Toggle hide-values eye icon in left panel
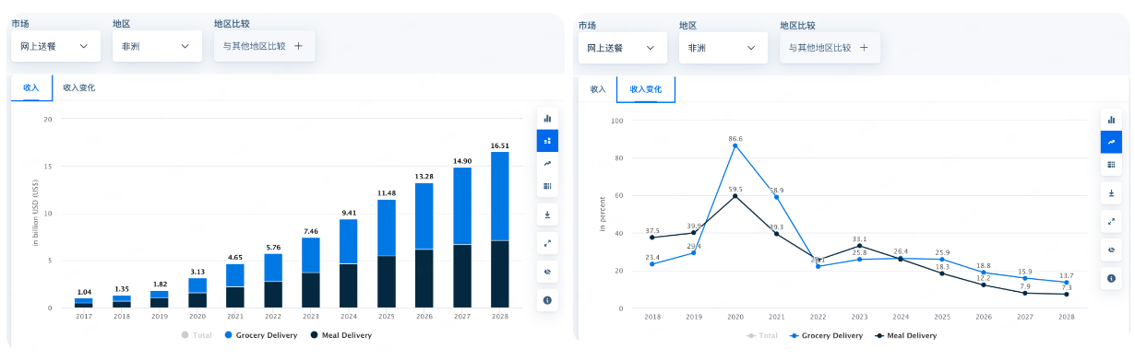The height and width of the screenshot is (360, 1135). pyautogui.click(x=547, y=273)
